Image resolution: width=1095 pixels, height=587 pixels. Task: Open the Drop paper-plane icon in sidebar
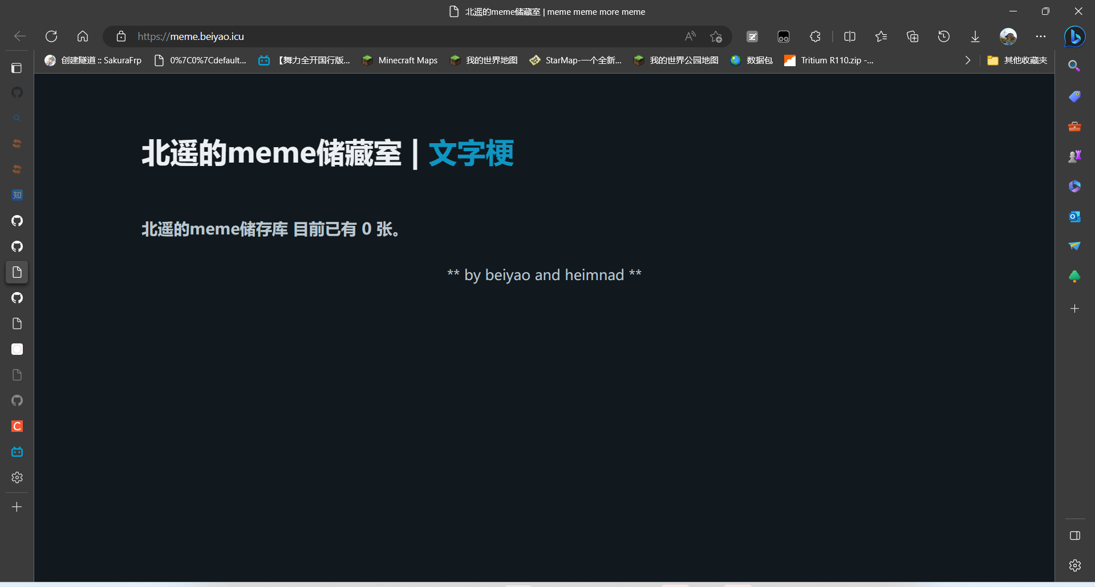(1074, 246)
